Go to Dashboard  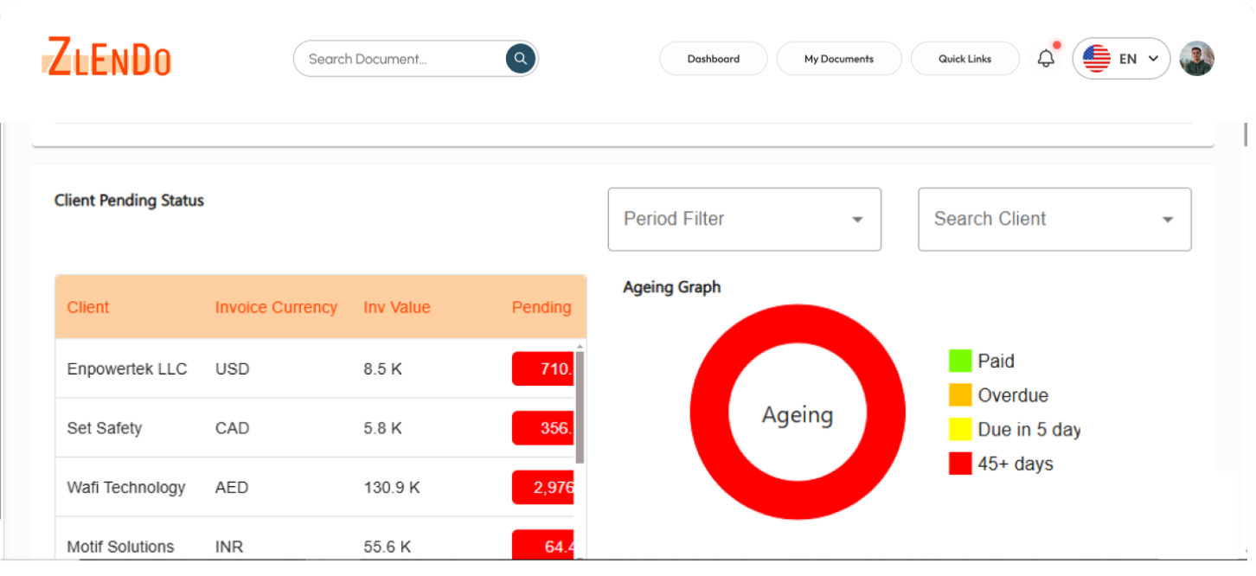(x=714, y=59)
